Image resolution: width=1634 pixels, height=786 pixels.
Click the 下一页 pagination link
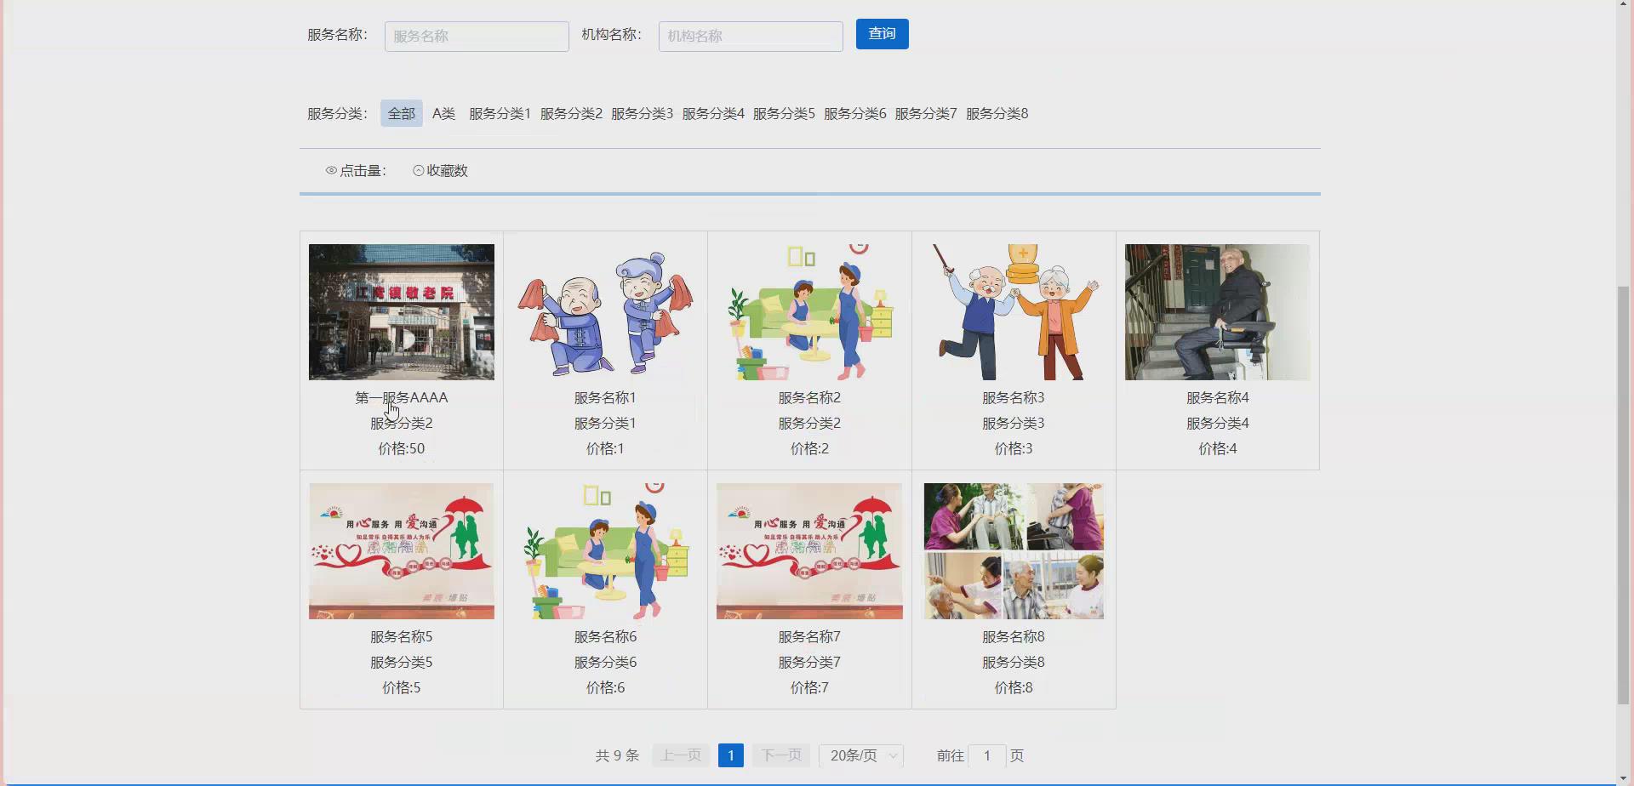[x=780, y=755]
